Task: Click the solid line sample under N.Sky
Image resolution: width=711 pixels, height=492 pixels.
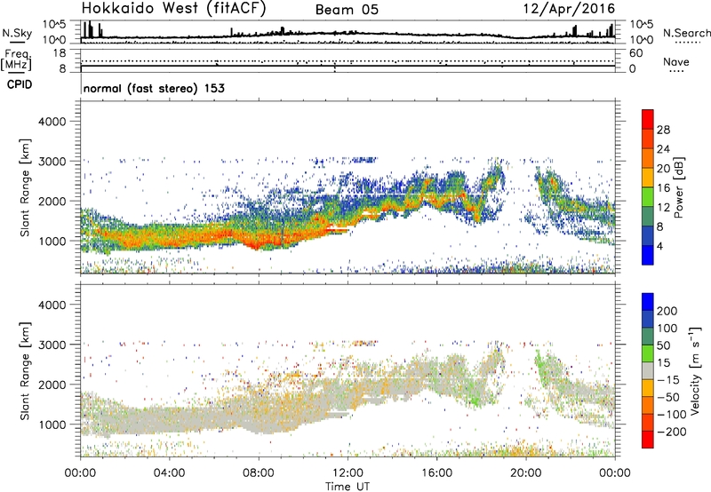Action: click(17, 43)
